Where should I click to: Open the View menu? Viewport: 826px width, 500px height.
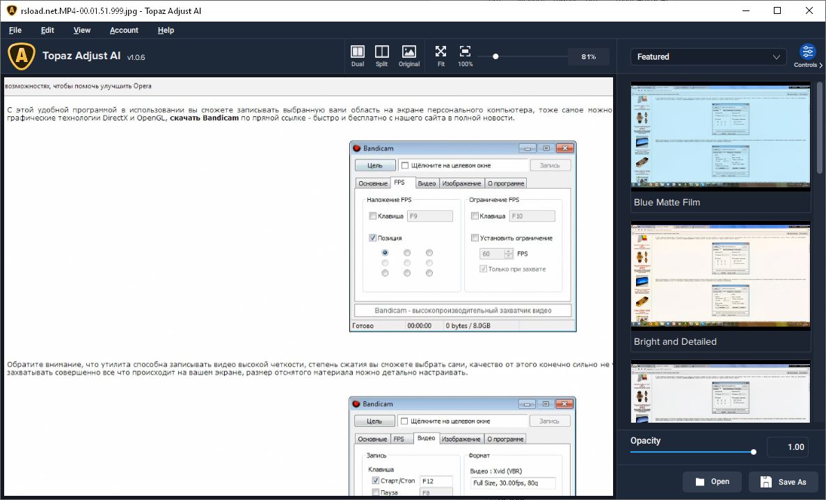click(81, 30)
